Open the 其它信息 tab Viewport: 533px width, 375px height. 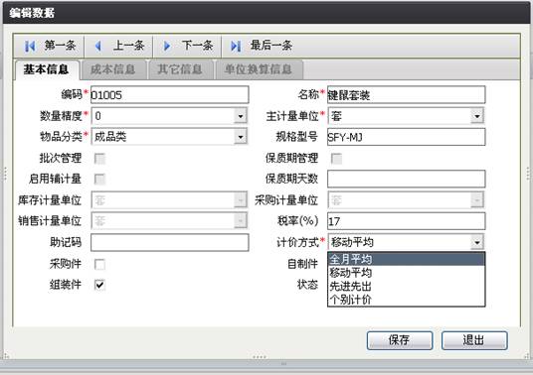pos(181,69)
